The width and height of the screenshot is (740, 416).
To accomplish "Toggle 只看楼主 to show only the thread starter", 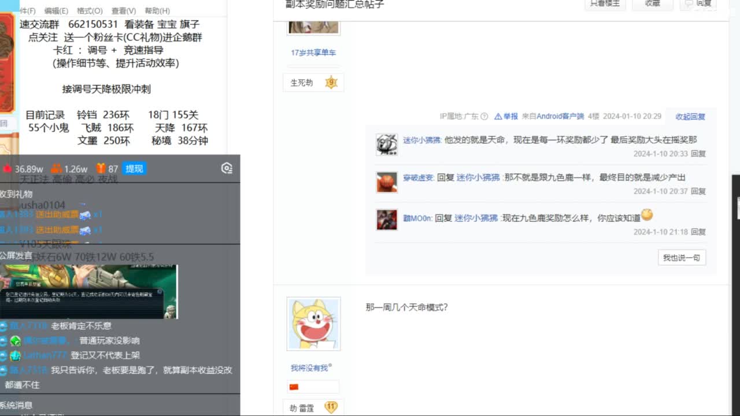I will [x=605, y=5].
